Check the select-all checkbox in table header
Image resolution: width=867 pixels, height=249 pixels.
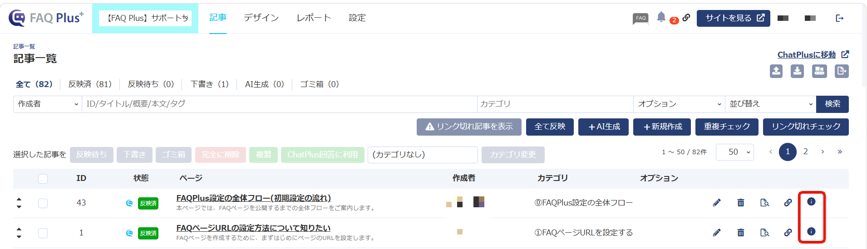pos(43,179)
